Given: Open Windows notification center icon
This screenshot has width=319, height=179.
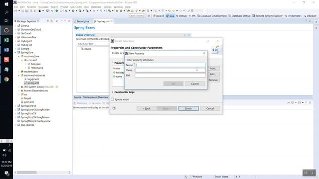Looking at the screenshot, I should 6,173.
